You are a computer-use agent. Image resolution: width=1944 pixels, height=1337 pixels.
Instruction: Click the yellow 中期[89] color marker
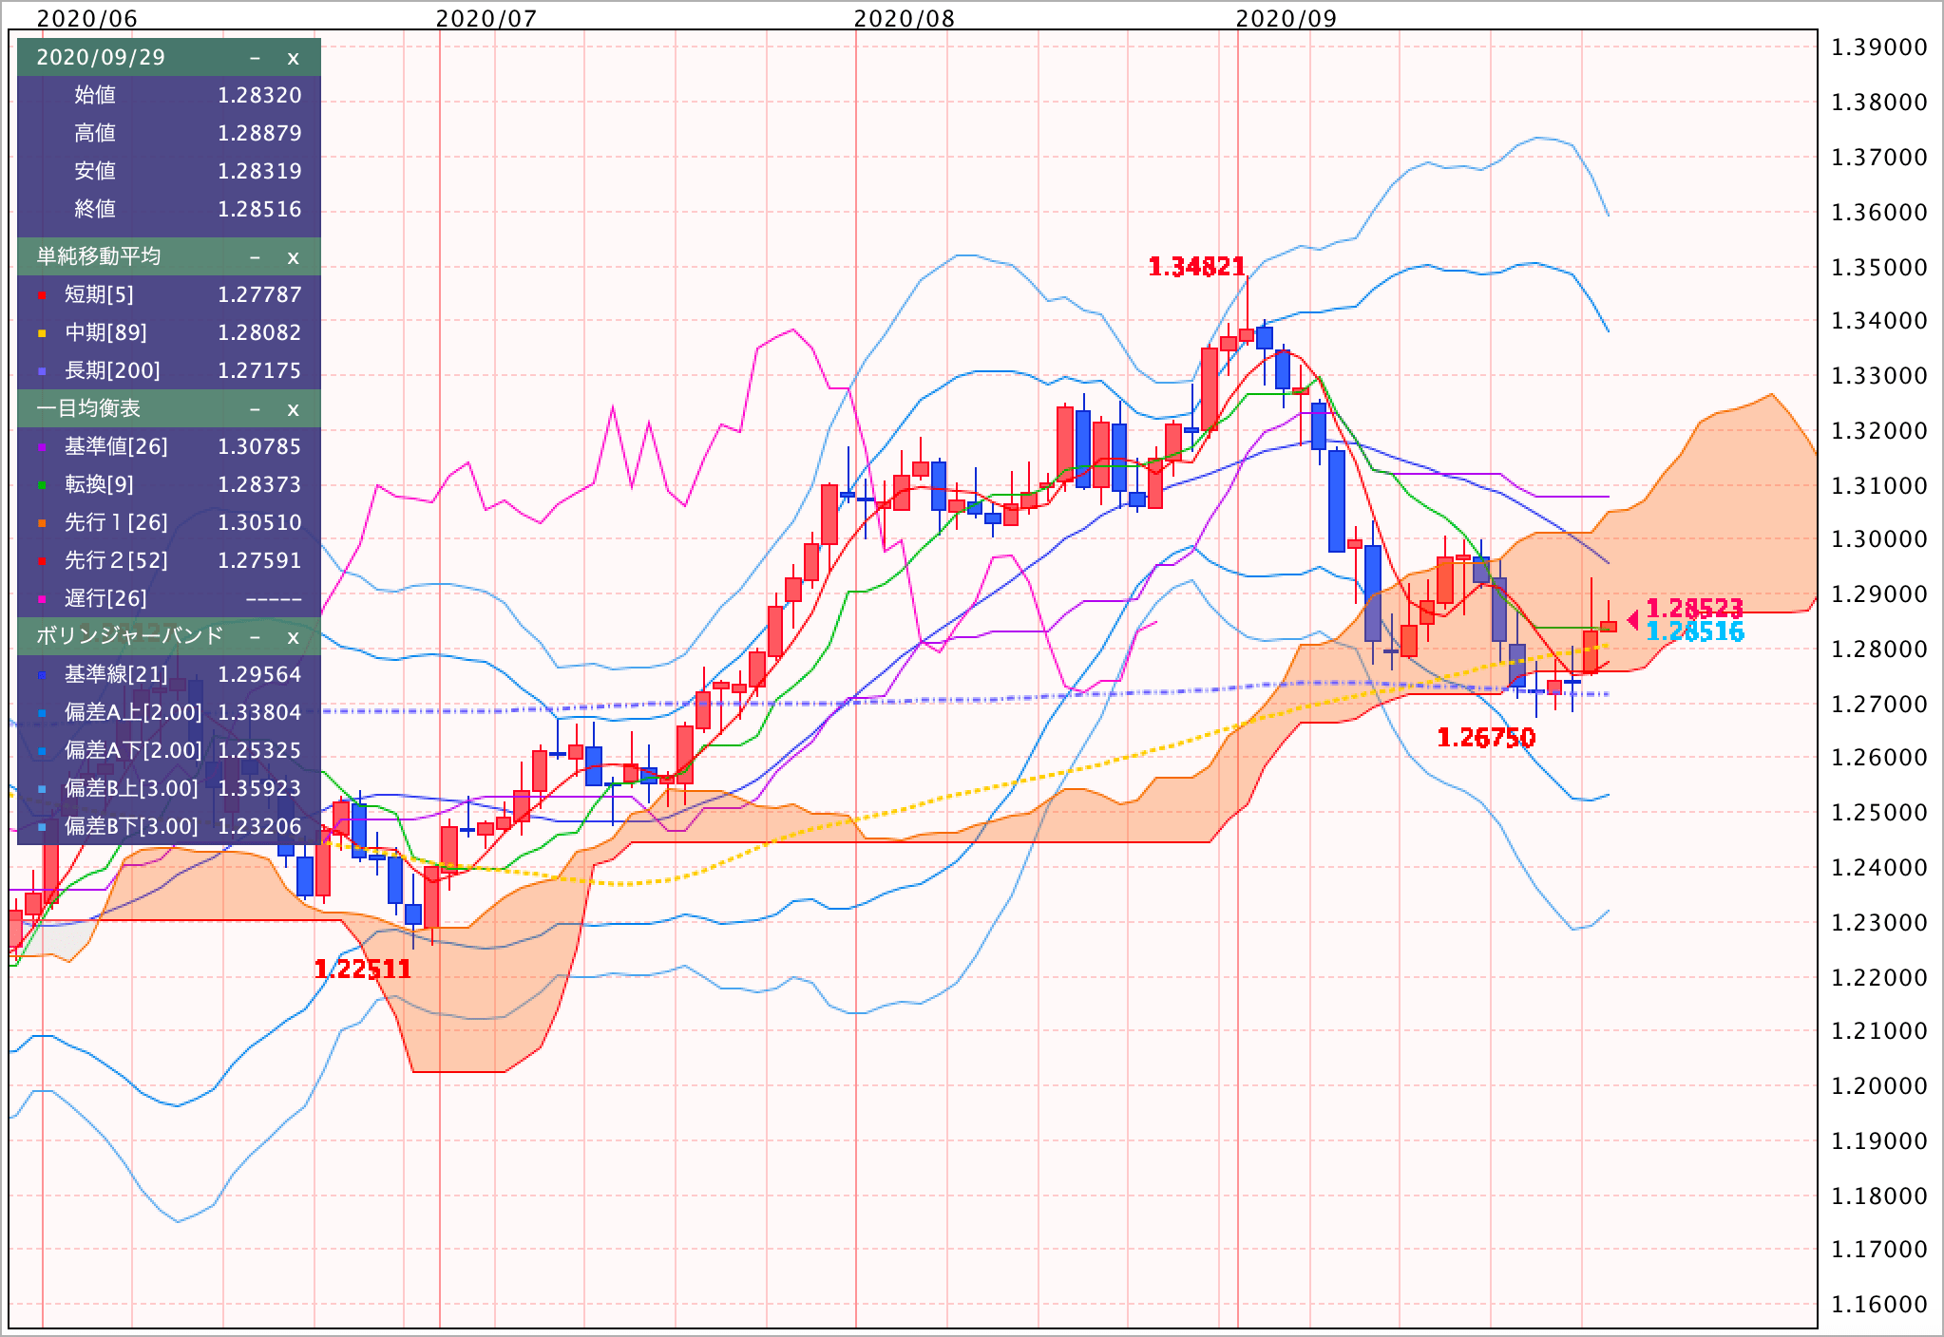point(42,334)
